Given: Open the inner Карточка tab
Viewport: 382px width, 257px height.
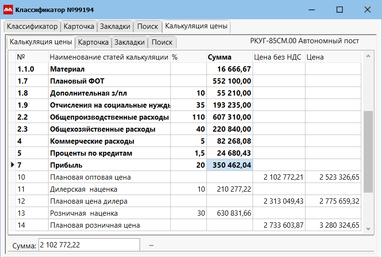Looking at the screenshot, I should coord(93,42).
